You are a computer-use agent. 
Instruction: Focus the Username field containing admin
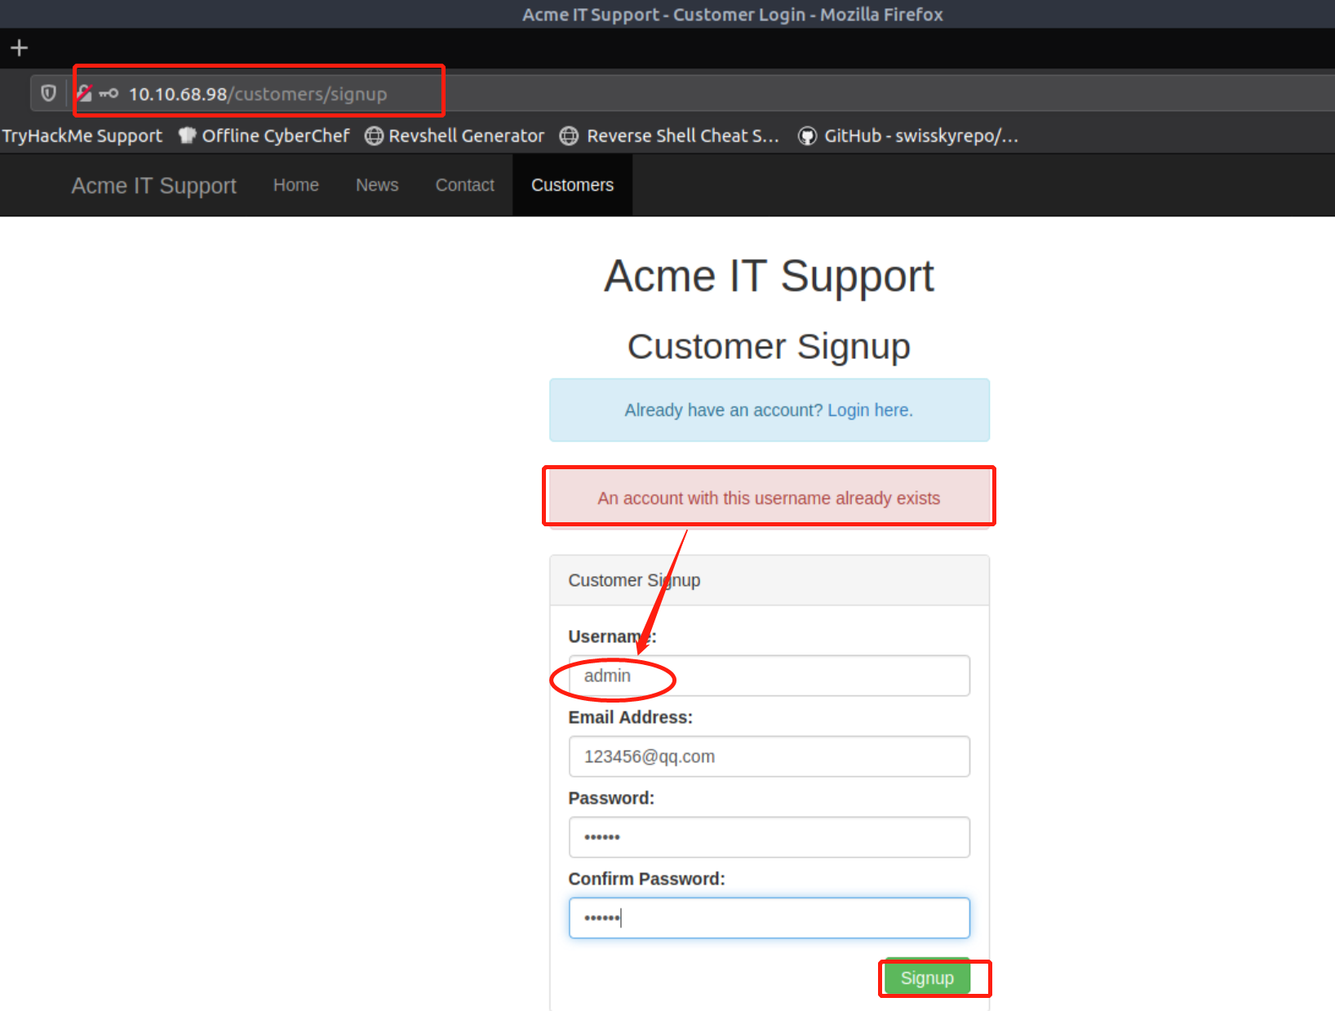(x=769, y=676)
